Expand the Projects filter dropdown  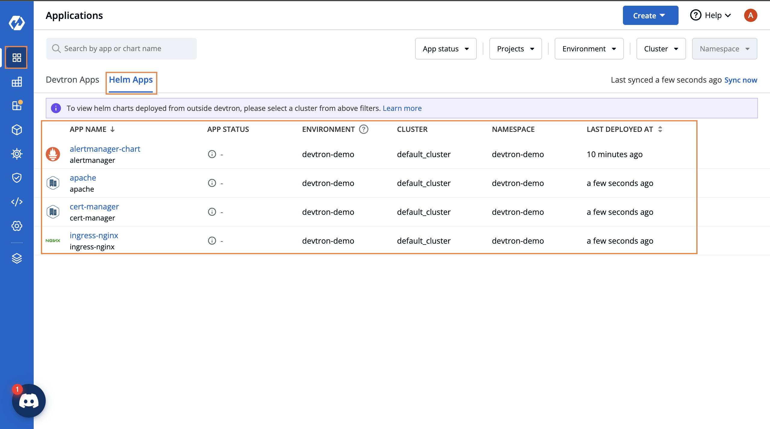click(x=515, y=48)
